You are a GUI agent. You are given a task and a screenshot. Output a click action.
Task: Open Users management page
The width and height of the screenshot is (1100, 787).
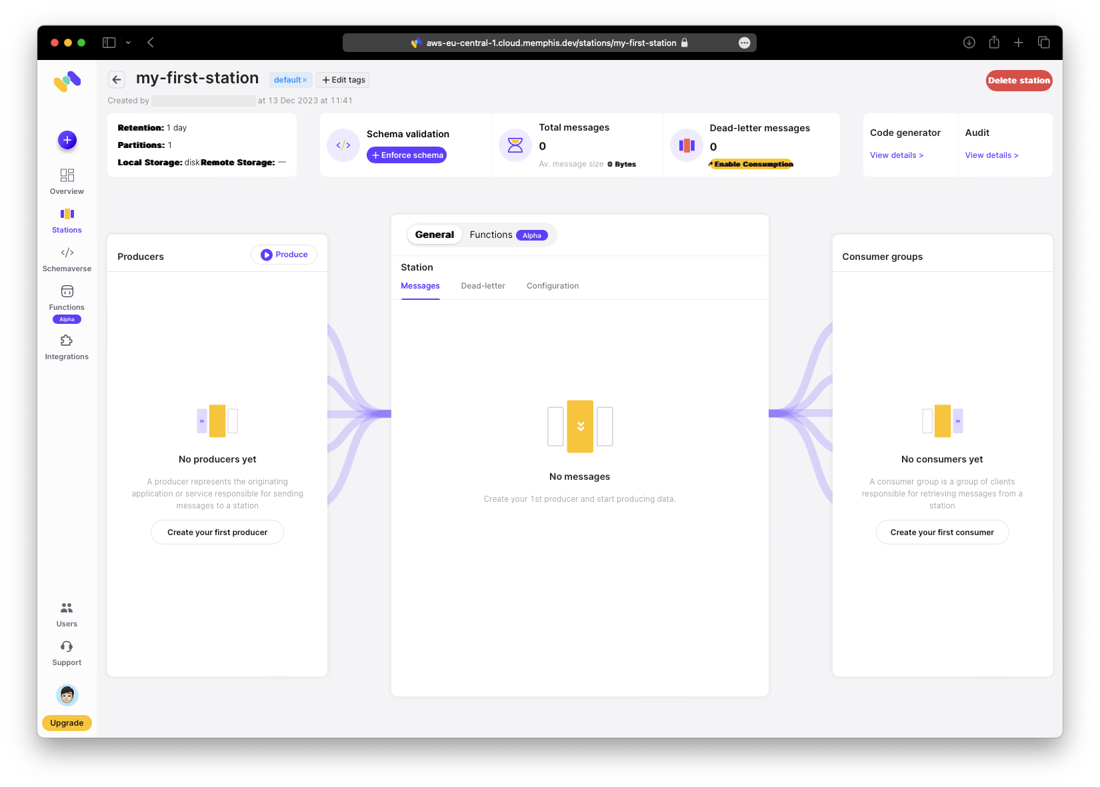[x=67, y=614]
